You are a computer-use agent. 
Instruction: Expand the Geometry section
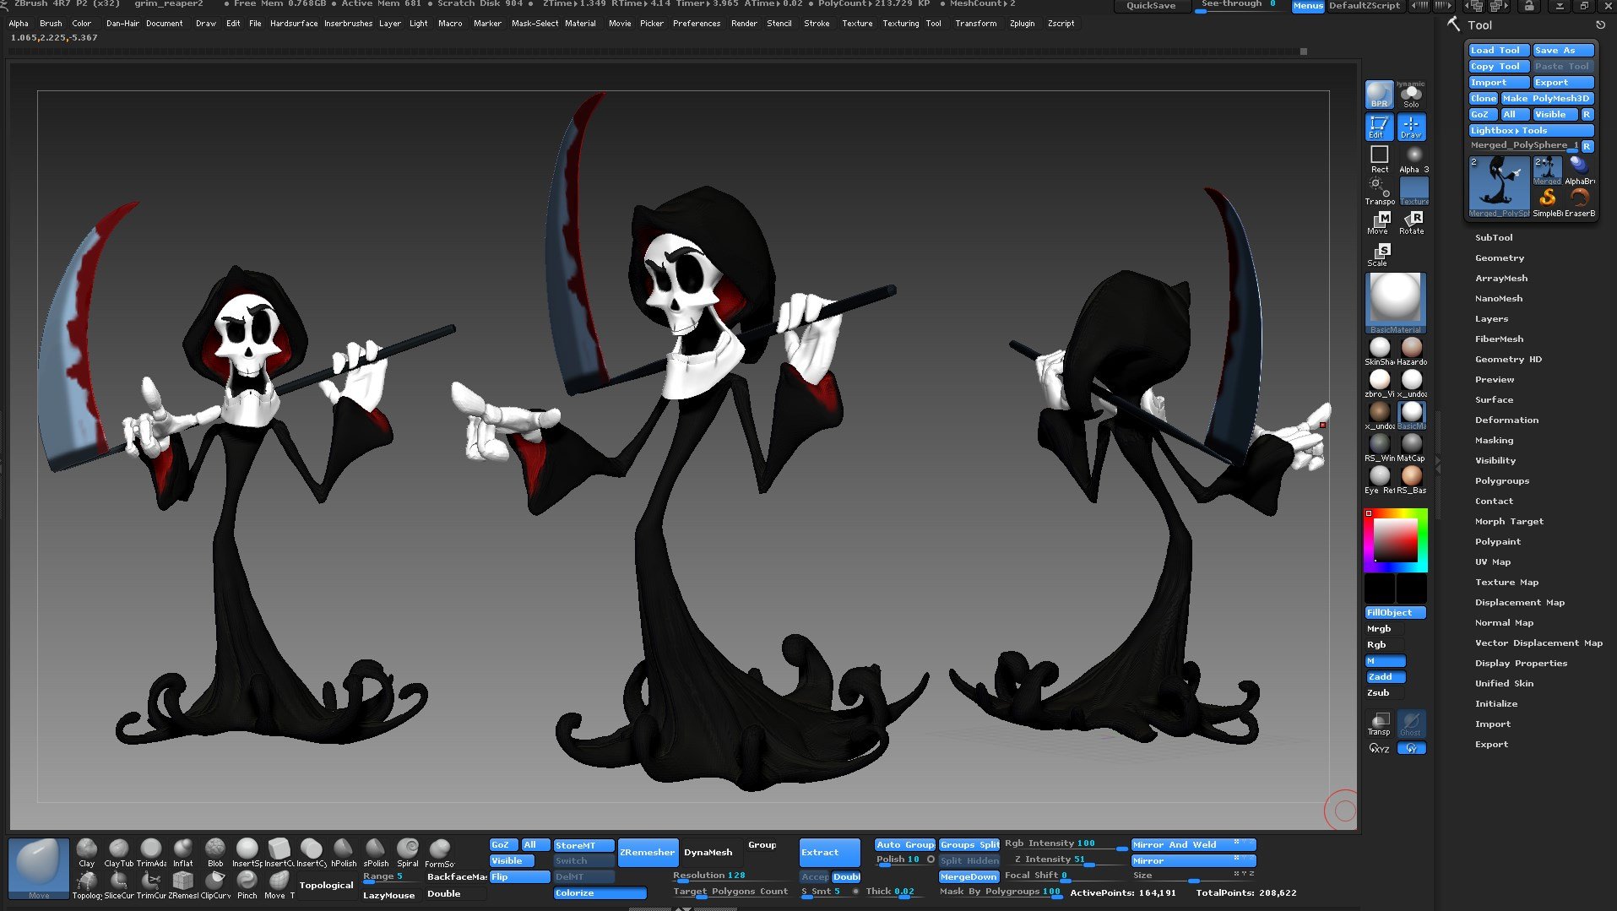(1499, 258)
